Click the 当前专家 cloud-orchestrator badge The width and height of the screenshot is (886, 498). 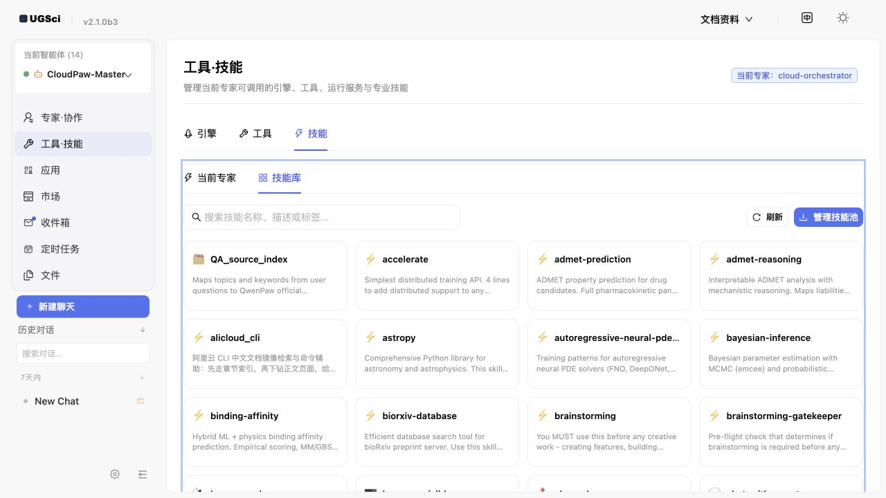[x=795, y=75]
